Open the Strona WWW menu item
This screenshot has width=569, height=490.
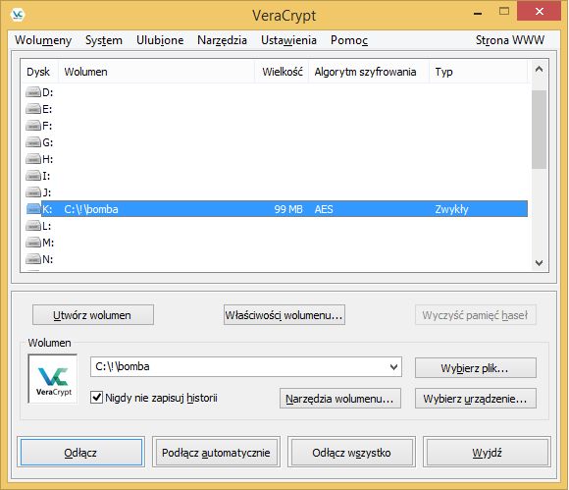pos(510,40)
